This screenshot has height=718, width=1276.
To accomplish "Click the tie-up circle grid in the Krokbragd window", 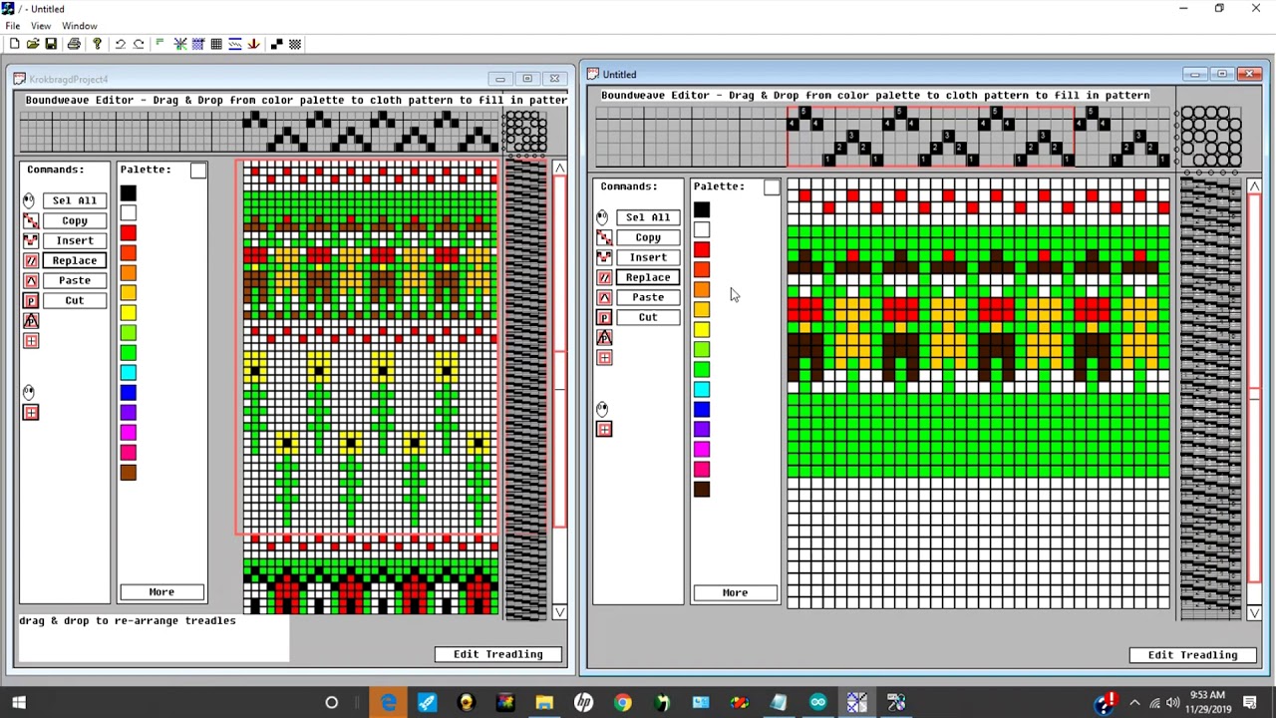I will 525,132.
